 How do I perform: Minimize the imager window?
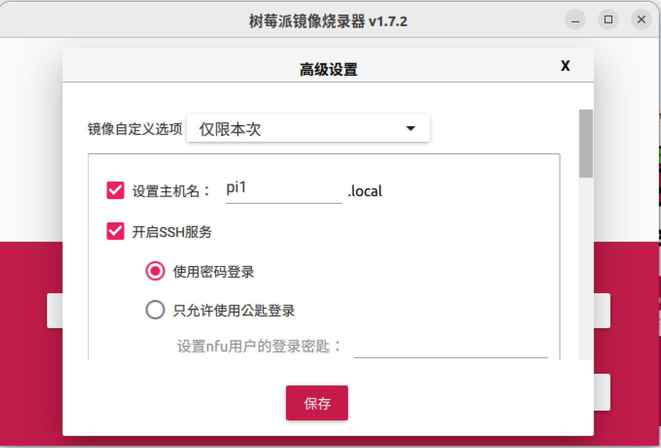coord(575,20)
